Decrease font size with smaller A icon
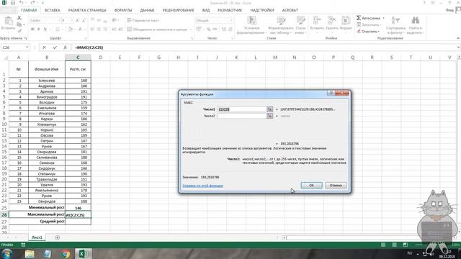 (84, 20)
